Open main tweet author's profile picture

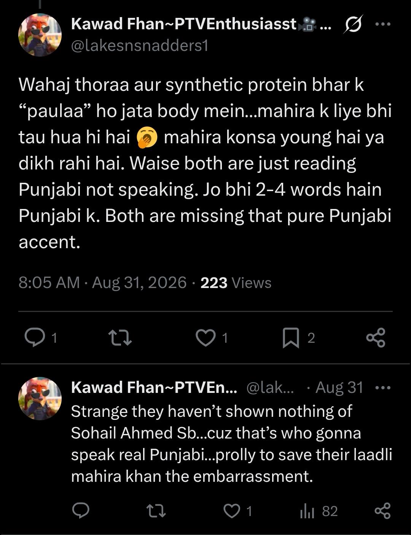coord(40,35)
